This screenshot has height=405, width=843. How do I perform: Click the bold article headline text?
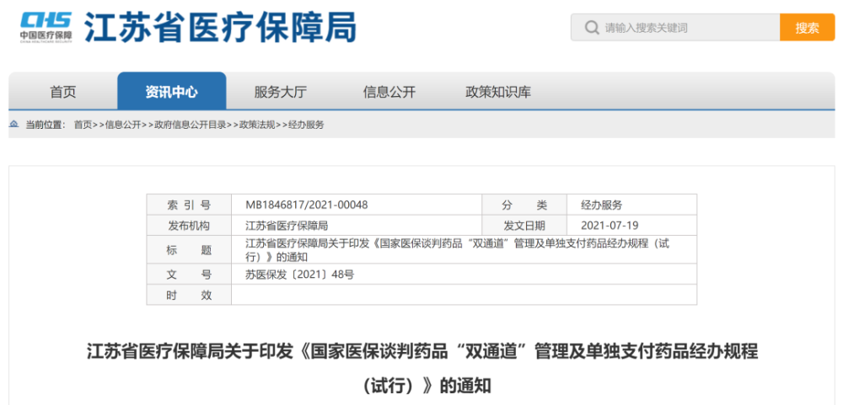(x=422, y=369)
